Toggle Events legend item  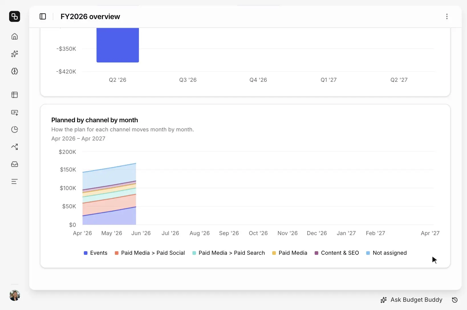96,253
